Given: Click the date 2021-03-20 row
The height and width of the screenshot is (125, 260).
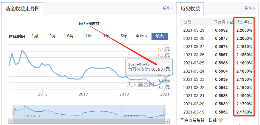Looking at the screenshot, I should 194,104.
